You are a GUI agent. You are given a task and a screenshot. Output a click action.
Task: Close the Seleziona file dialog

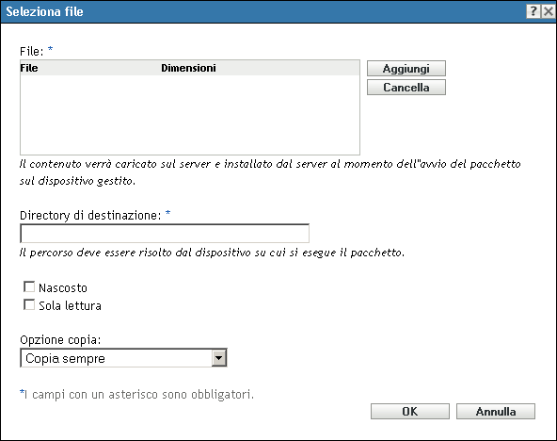(549, 11)
